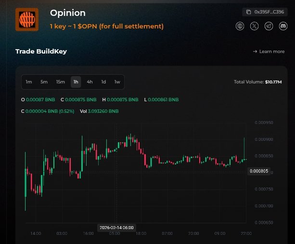Click the 18:00 time axis label
295x244 pixels.
(x=141, y=233)
